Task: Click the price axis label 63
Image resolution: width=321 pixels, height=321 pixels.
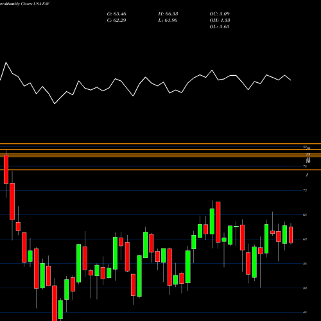Action: tap(305, 239)
